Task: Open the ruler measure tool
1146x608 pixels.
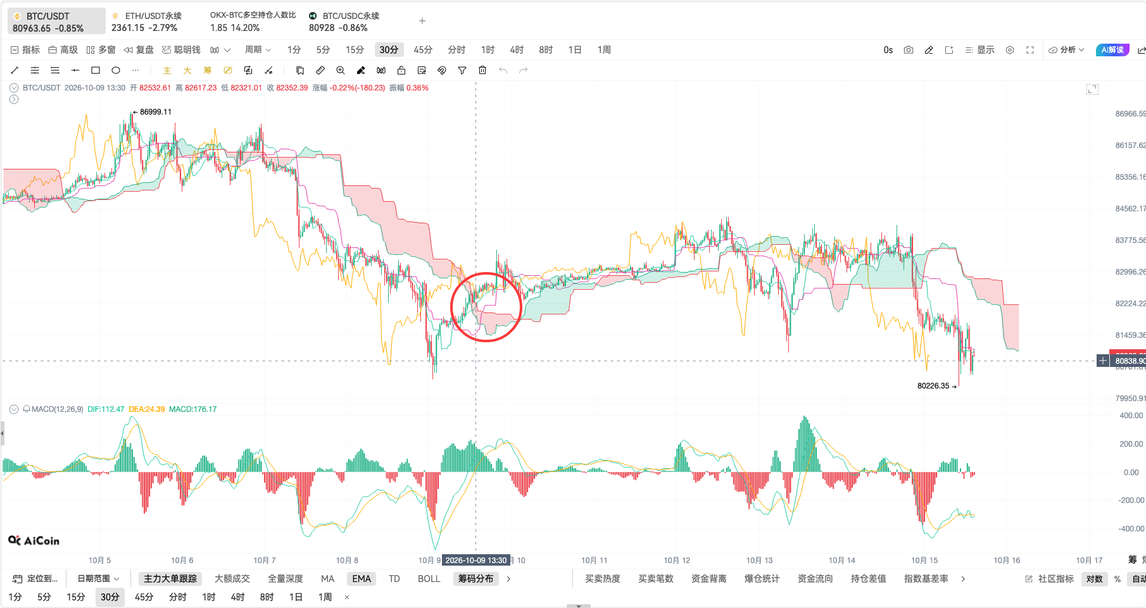Action: (x=320, y=70)
